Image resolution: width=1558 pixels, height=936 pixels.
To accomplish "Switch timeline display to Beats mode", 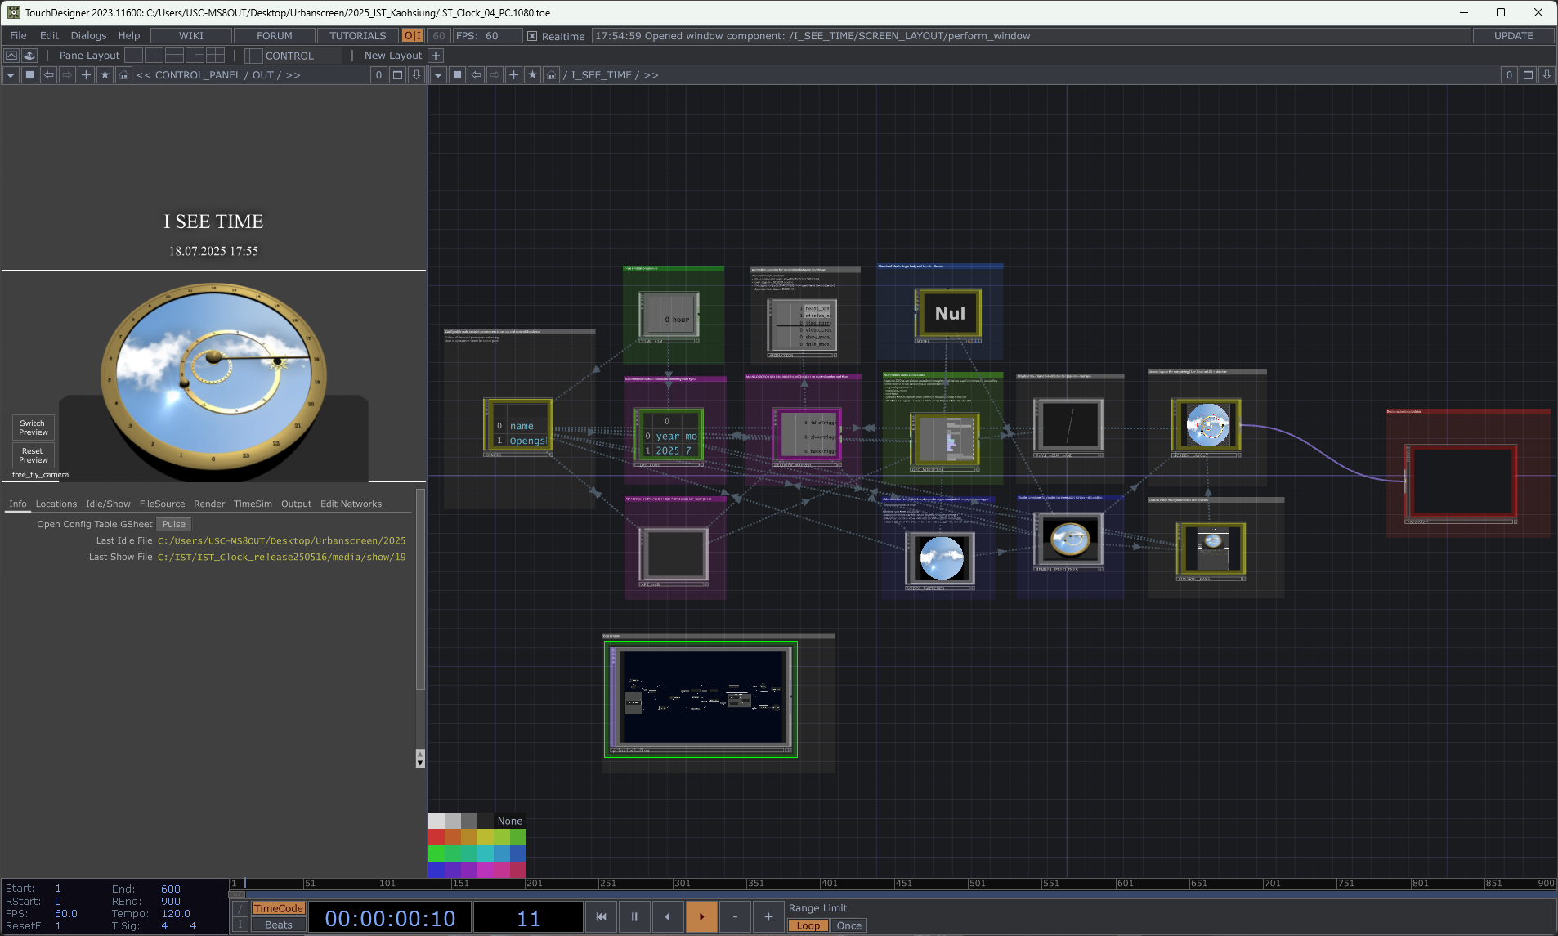I will point(278,925).
